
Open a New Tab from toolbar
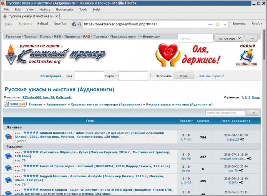click(x=60, y=24)
